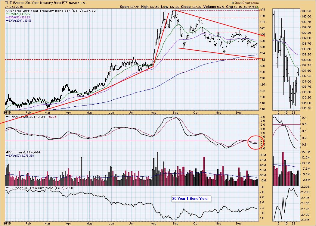Click the '0.1' label on the zoom PMO axis
Screen dimensions: 316x226
point(303,118)
